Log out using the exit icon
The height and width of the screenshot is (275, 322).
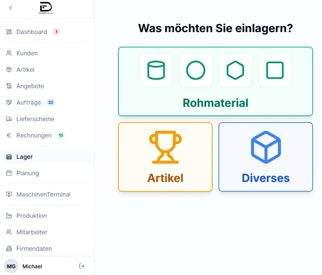click(82, 266)
